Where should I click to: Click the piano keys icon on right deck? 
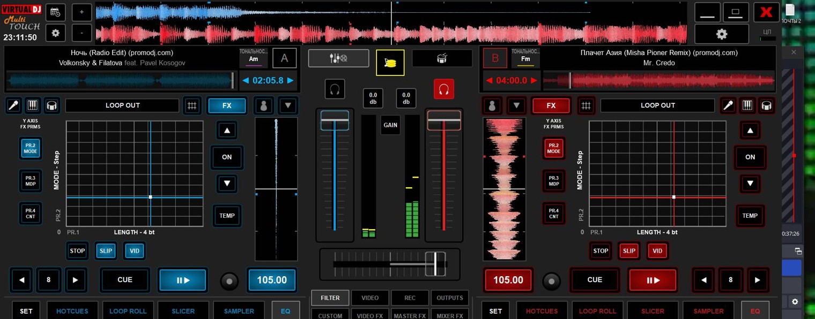tap(747, 105)
